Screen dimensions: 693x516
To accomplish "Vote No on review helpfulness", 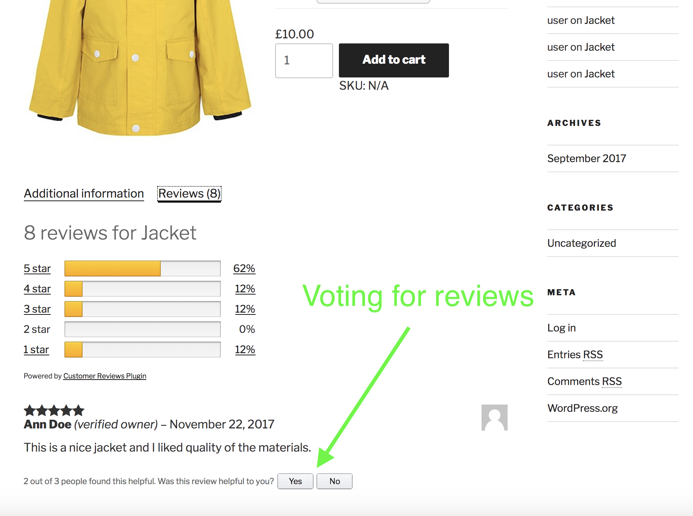I will pyautogui.click(x=334, y=481).
